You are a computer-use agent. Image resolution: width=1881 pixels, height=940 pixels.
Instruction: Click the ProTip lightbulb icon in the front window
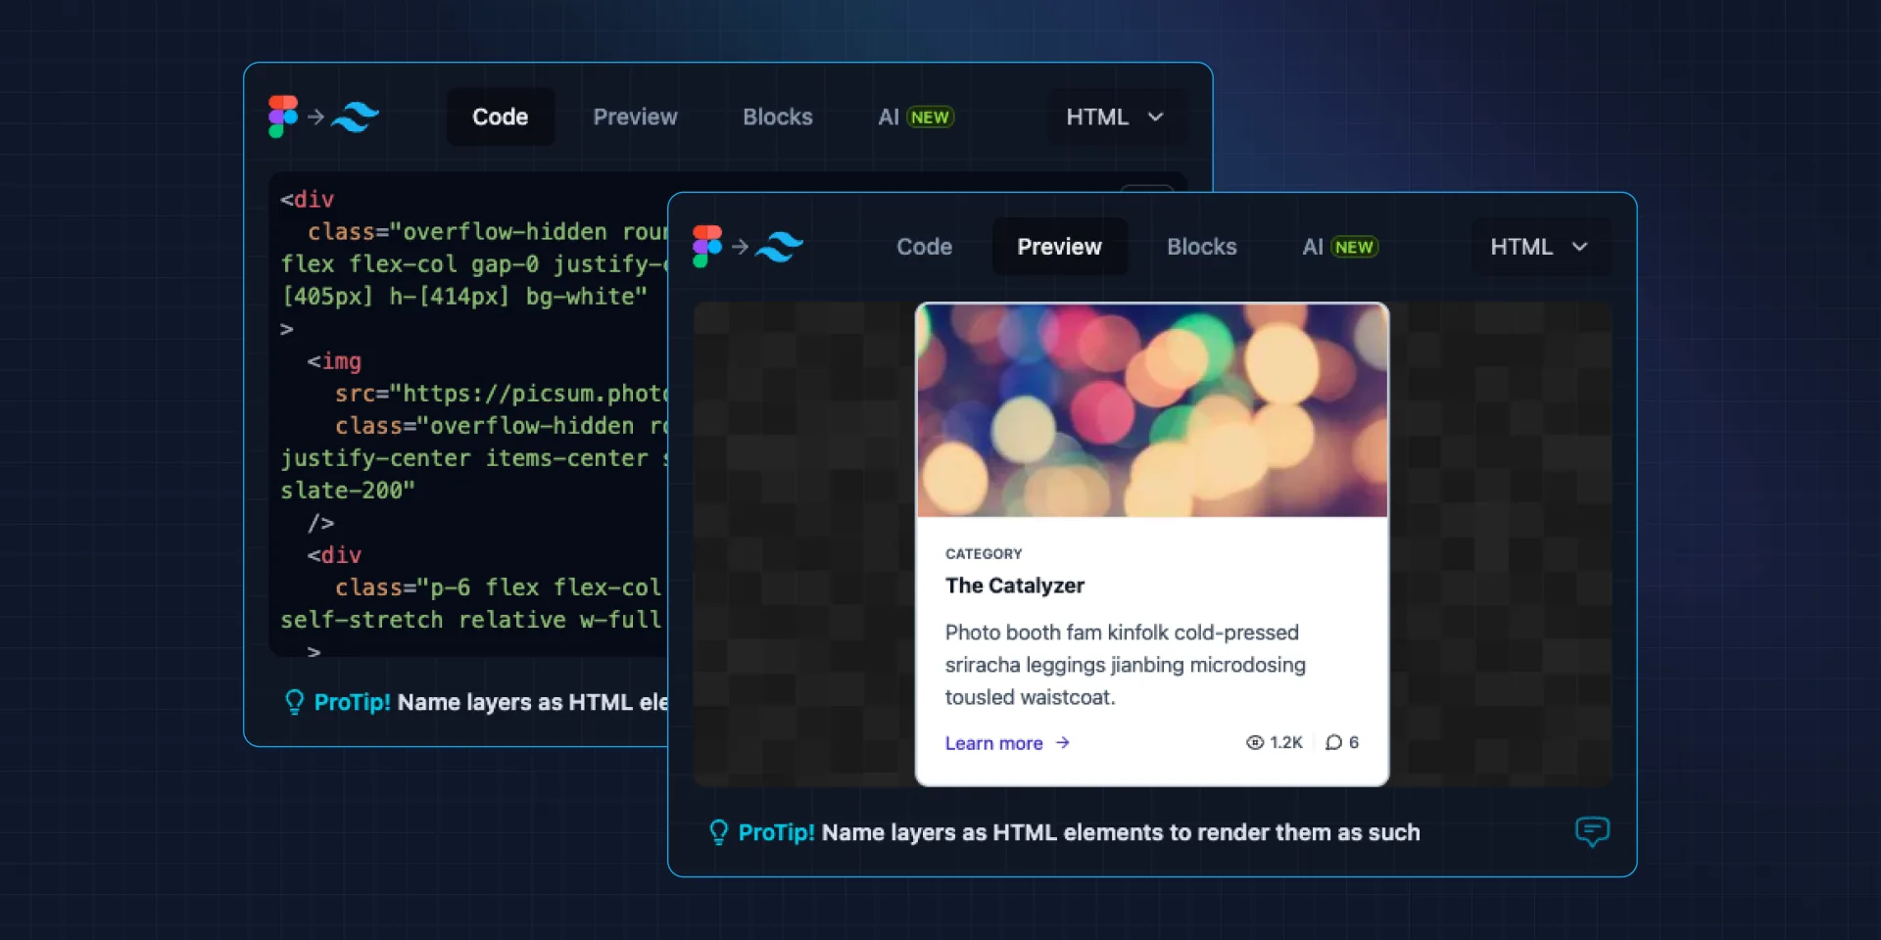tap(720, 832)
